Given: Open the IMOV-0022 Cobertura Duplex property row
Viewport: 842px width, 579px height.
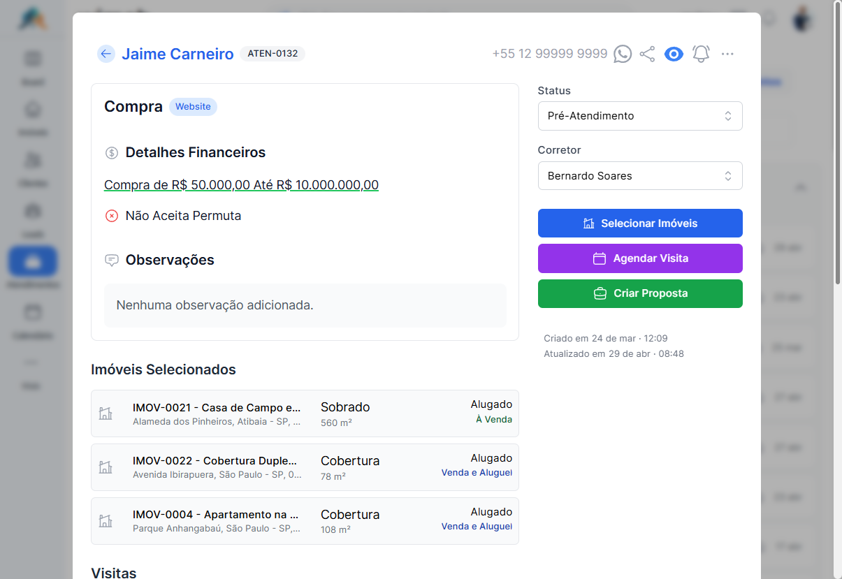Looking at the screenshot, I should coord(305,467).
